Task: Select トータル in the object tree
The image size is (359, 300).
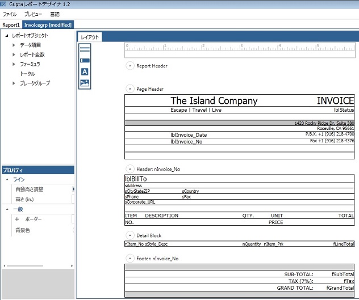Action: coord(27,74)
